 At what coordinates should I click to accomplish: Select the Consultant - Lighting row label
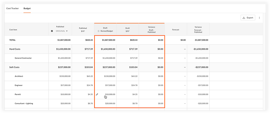[x=24, y=104]
